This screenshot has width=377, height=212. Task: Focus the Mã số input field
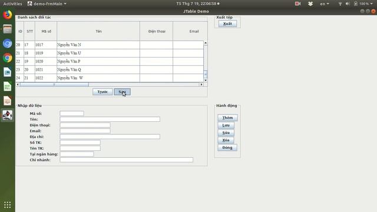coord(72,114)
